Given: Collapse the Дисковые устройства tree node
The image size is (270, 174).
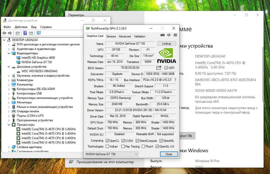Looking at the screenshot, I should pos(9,67).
